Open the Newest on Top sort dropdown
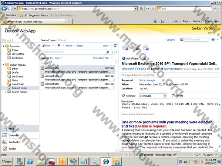Viewport: 222px width, 166px height. (102, 58)
